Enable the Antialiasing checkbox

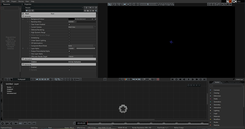click(69, 38)
